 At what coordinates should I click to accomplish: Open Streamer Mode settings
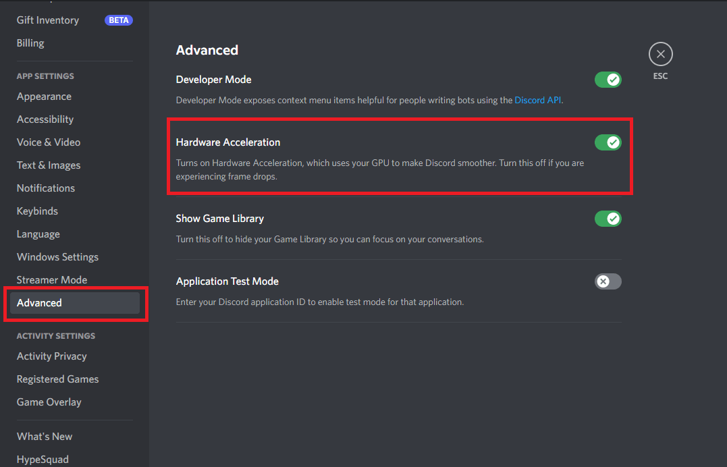click(x=52, y=280)
